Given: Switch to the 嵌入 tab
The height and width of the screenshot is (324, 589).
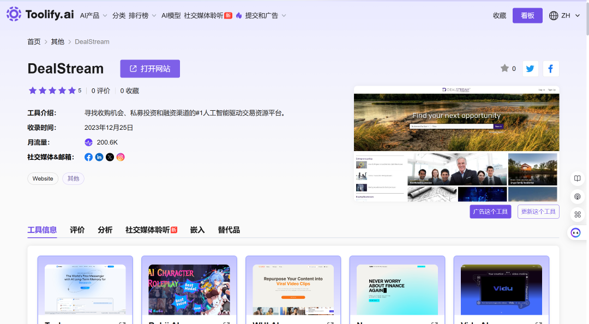Looking at the screenshot, I should point(197,230).
